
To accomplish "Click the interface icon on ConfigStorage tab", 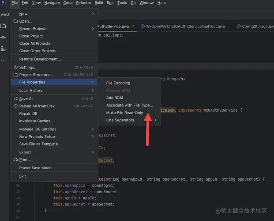I will click(x=239, y=26).
